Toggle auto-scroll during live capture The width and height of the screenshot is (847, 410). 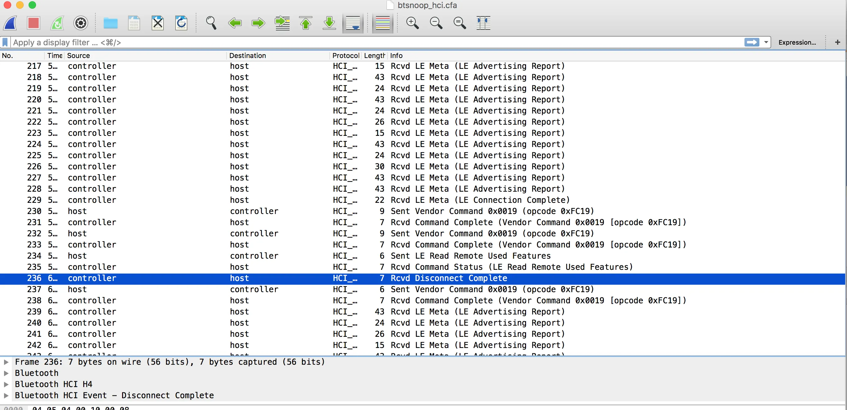click(353, 23)
